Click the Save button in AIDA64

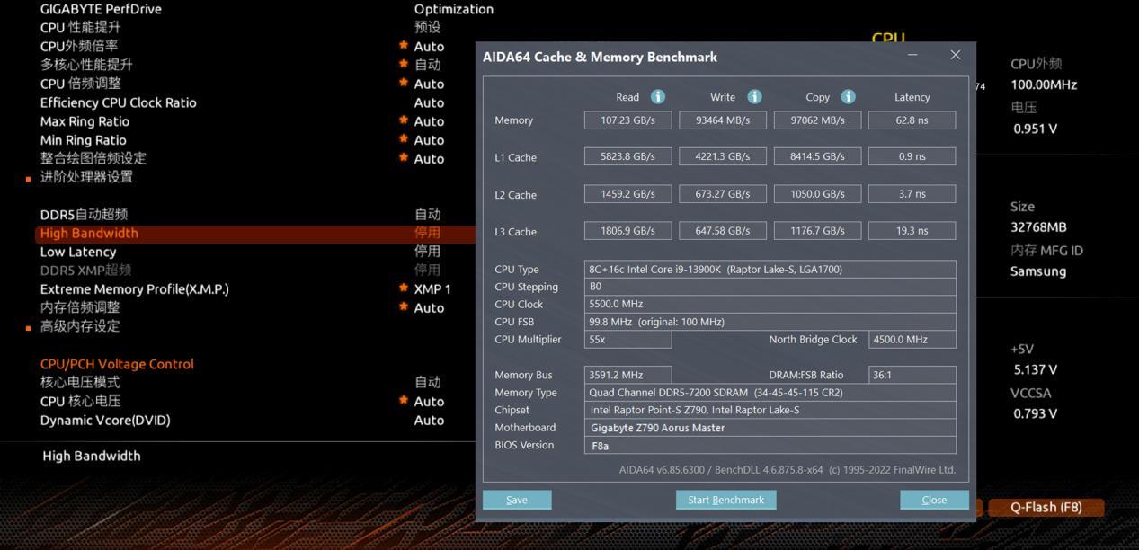point(516,500)
